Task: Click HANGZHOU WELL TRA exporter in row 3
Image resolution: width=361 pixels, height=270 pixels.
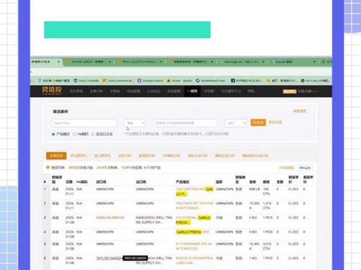Action: (154, 220)
